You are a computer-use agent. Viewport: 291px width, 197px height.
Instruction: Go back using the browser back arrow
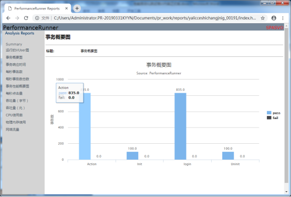(8, 18)
